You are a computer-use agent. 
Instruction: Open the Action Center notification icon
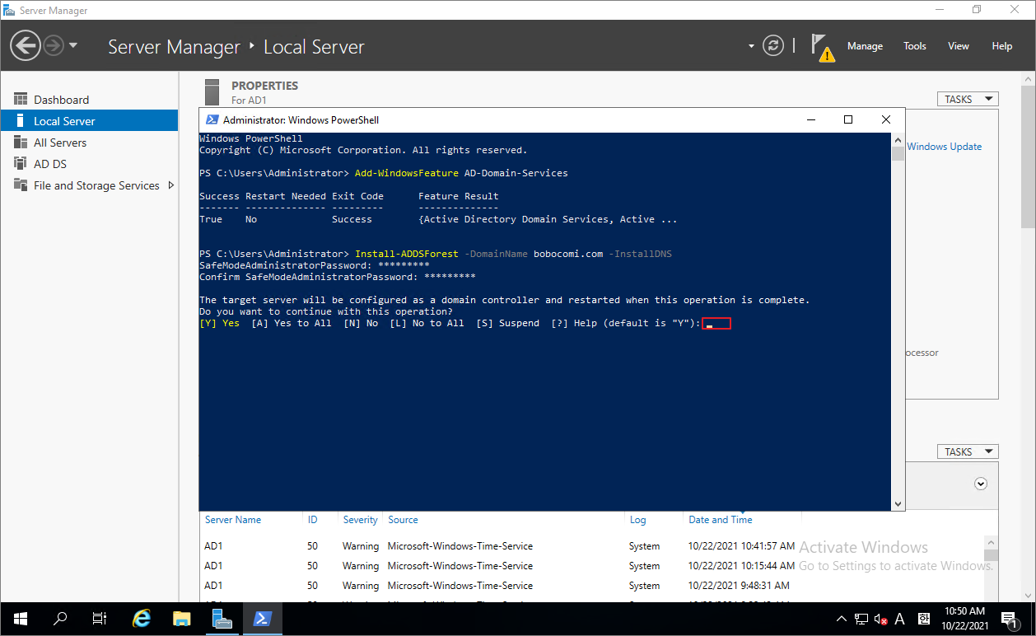point(1010,619)
